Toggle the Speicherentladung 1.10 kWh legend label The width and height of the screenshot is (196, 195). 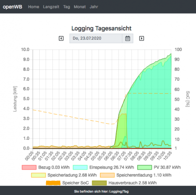click(x=144, y=175)
